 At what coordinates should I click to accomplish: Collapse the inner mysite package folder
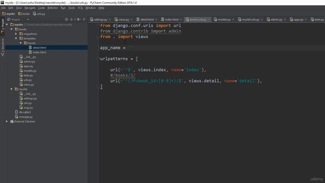click(11, 89)
